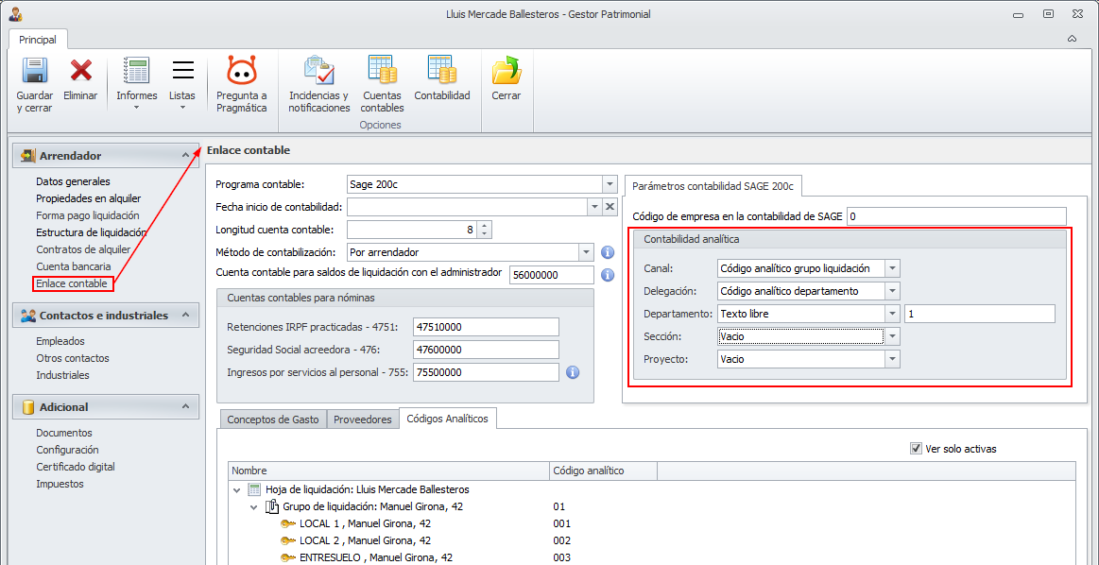Viewport: 1099px width, 565px height.
Task: Switch to the Conceptos de Gasto tab
Action: point(272,419)
